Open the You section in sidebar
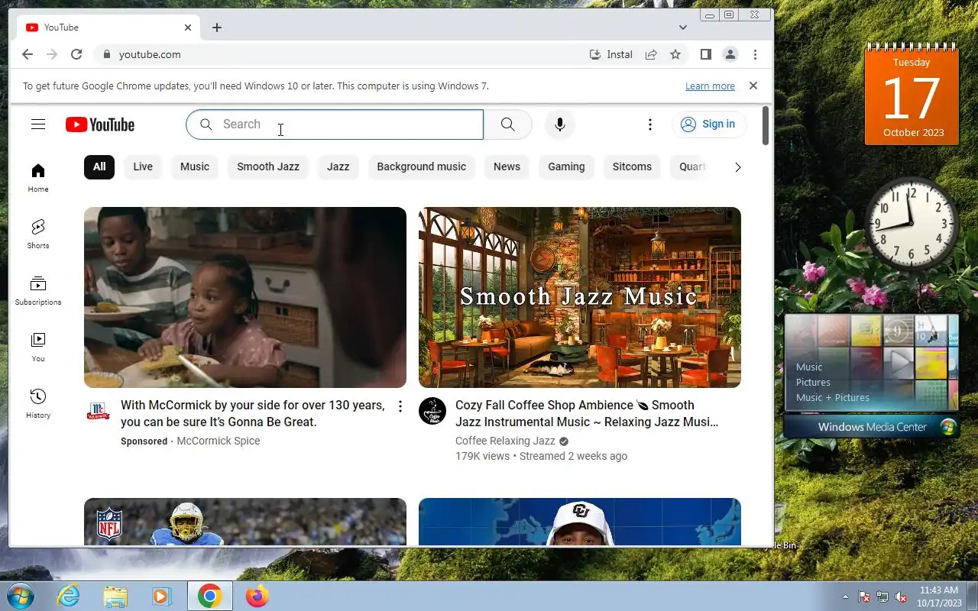Image resolution: width=978 pixels, height=611 pixels. coord(38,348)
